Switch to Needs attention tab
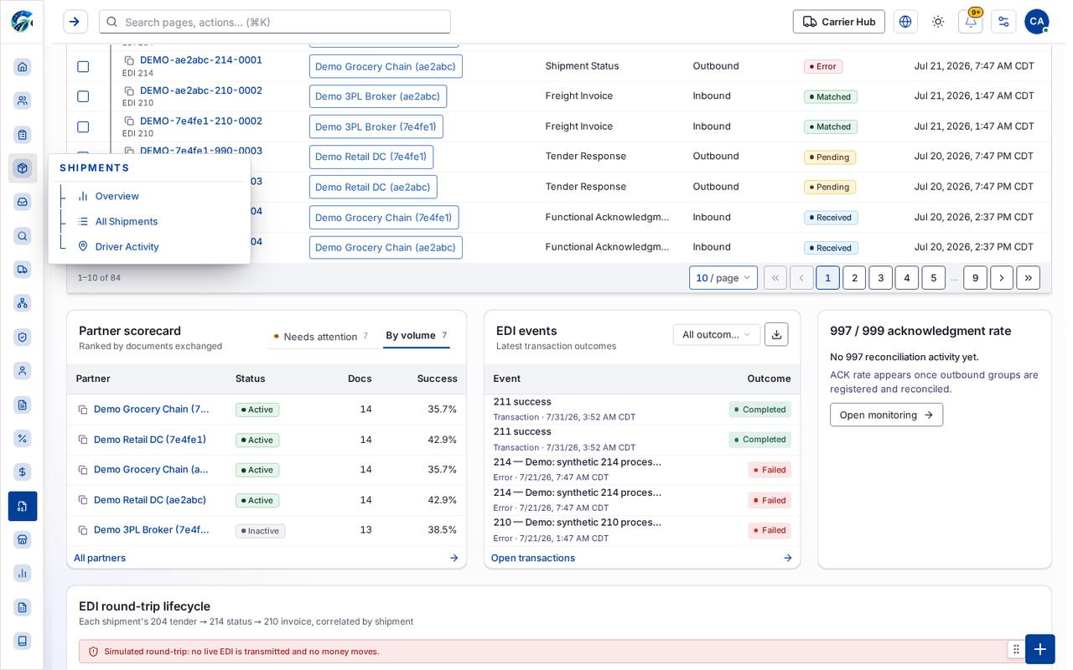This screenshot has height=670, width=1073. [320, 337]
